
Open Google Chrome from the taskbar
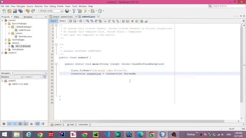(x=40, y=135)
